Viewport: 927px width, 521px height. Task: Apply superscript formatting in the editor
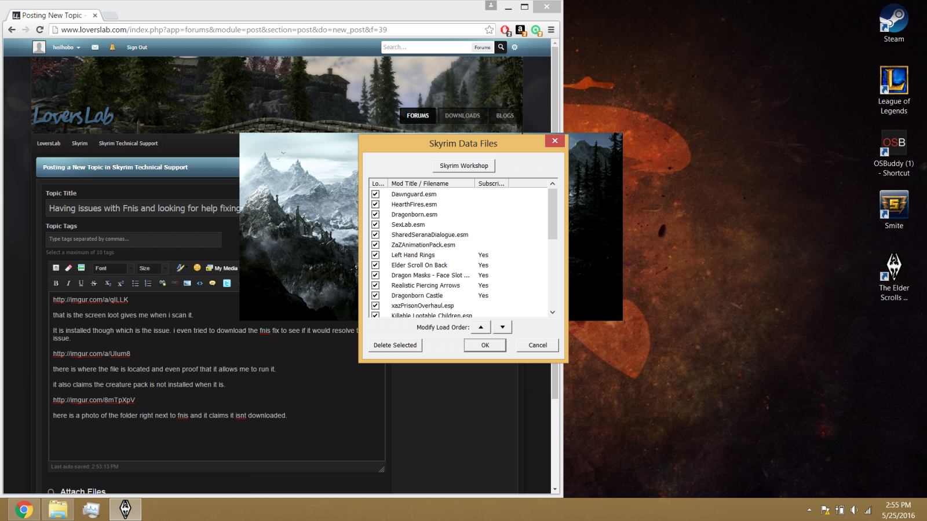[121, 283]
